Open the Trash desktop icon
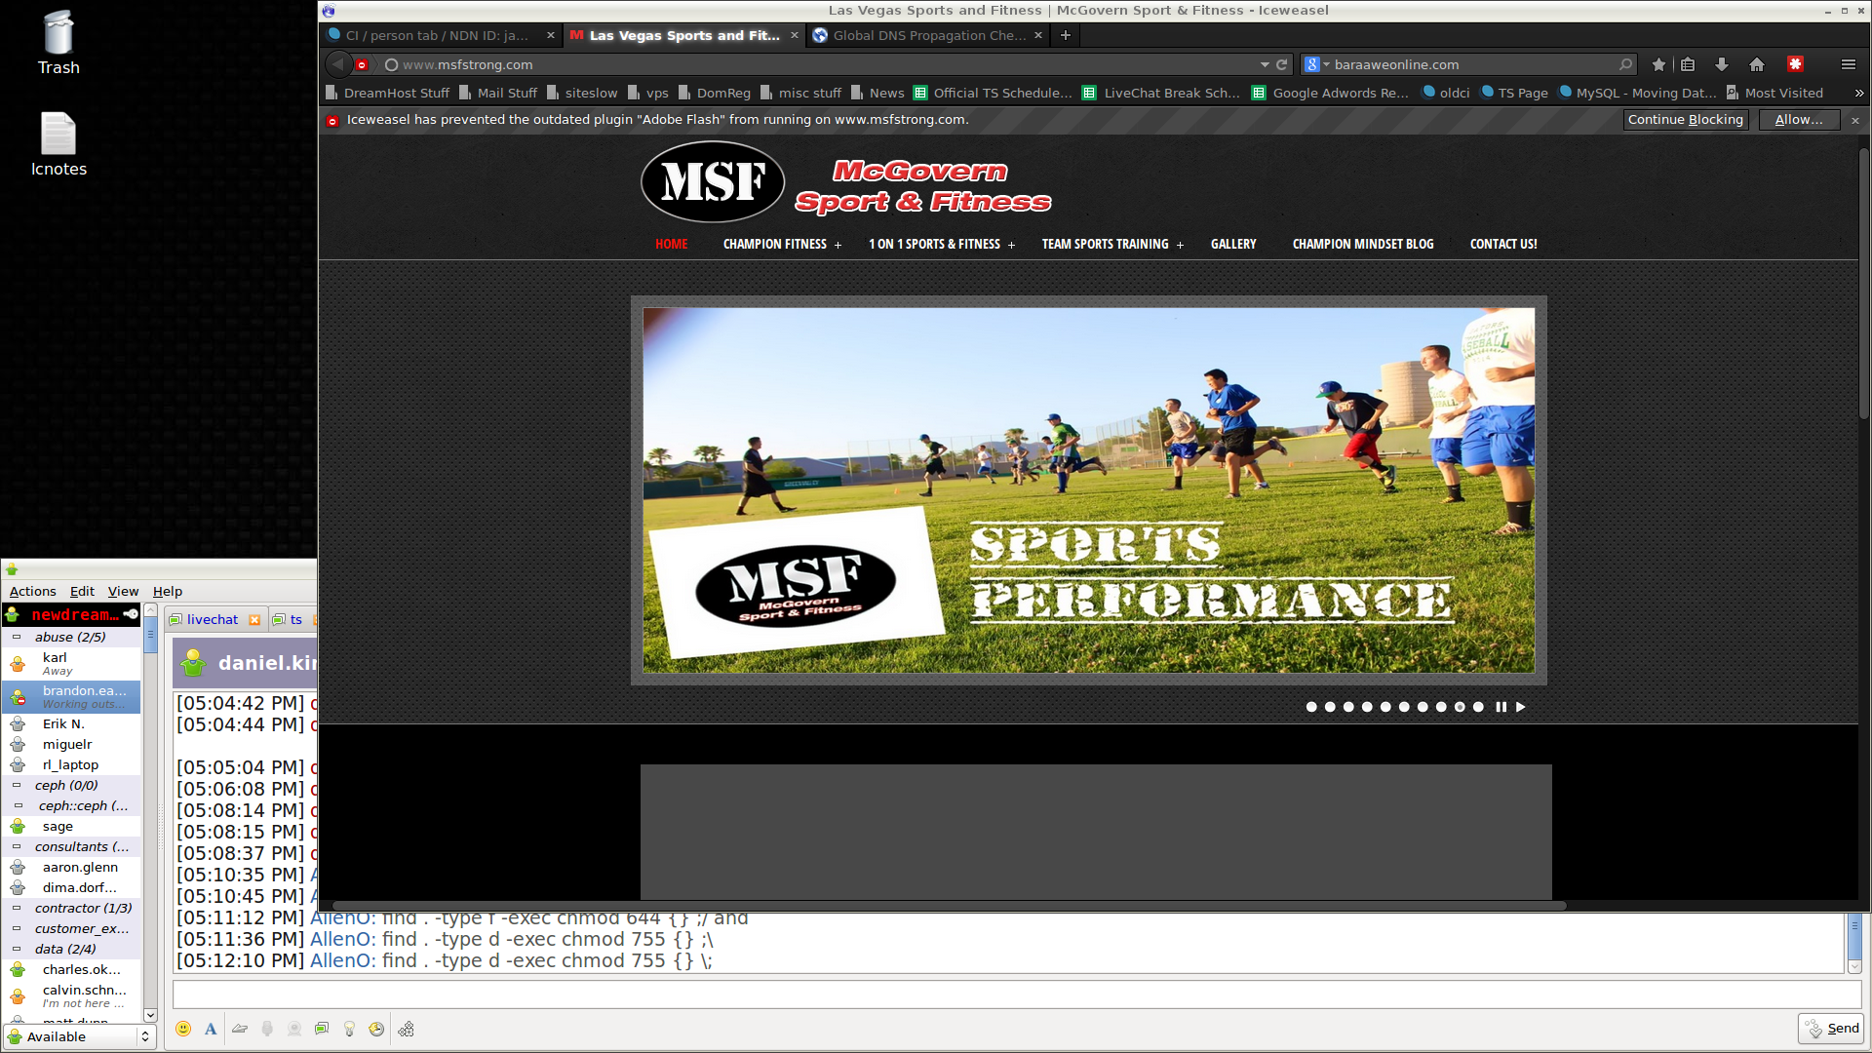 click(58, 42)
